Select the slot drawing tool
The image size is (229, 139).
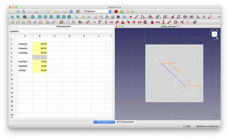click(191, 17)
